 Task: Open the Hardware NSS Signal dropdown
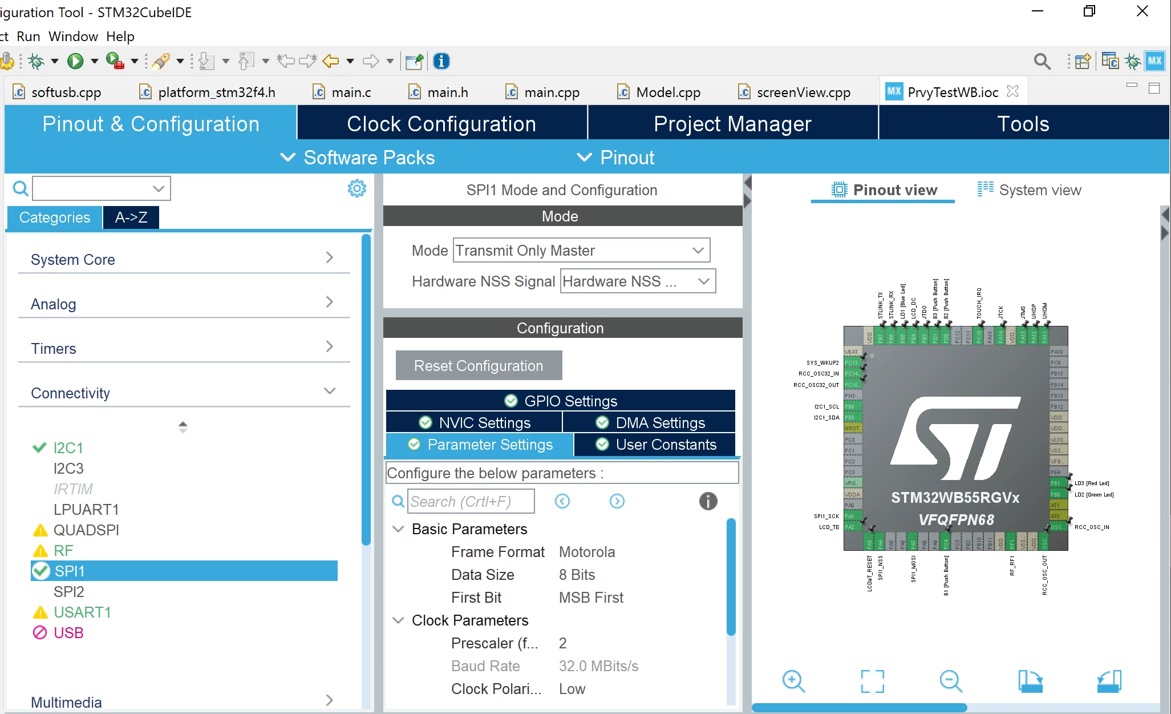coord(638,281)
